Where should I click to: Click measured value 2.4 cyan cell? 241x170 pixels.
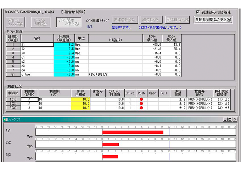tap(64, 53)
